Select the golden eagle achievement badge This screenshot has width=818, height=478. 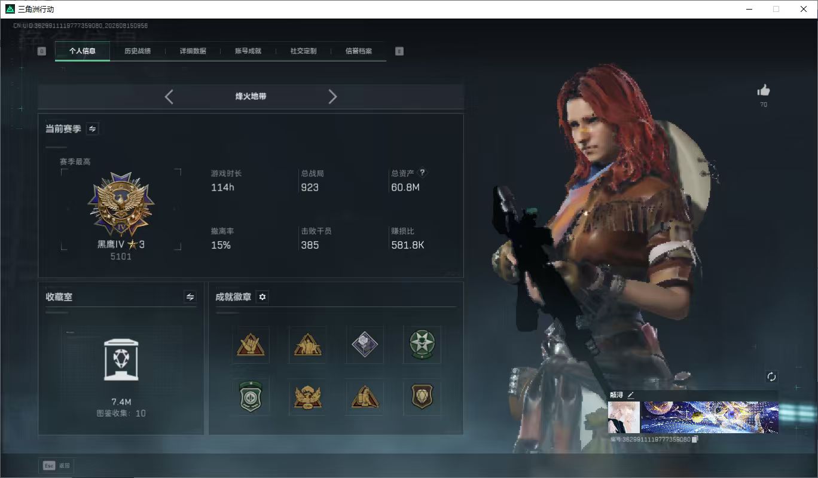tap(308, 397)
